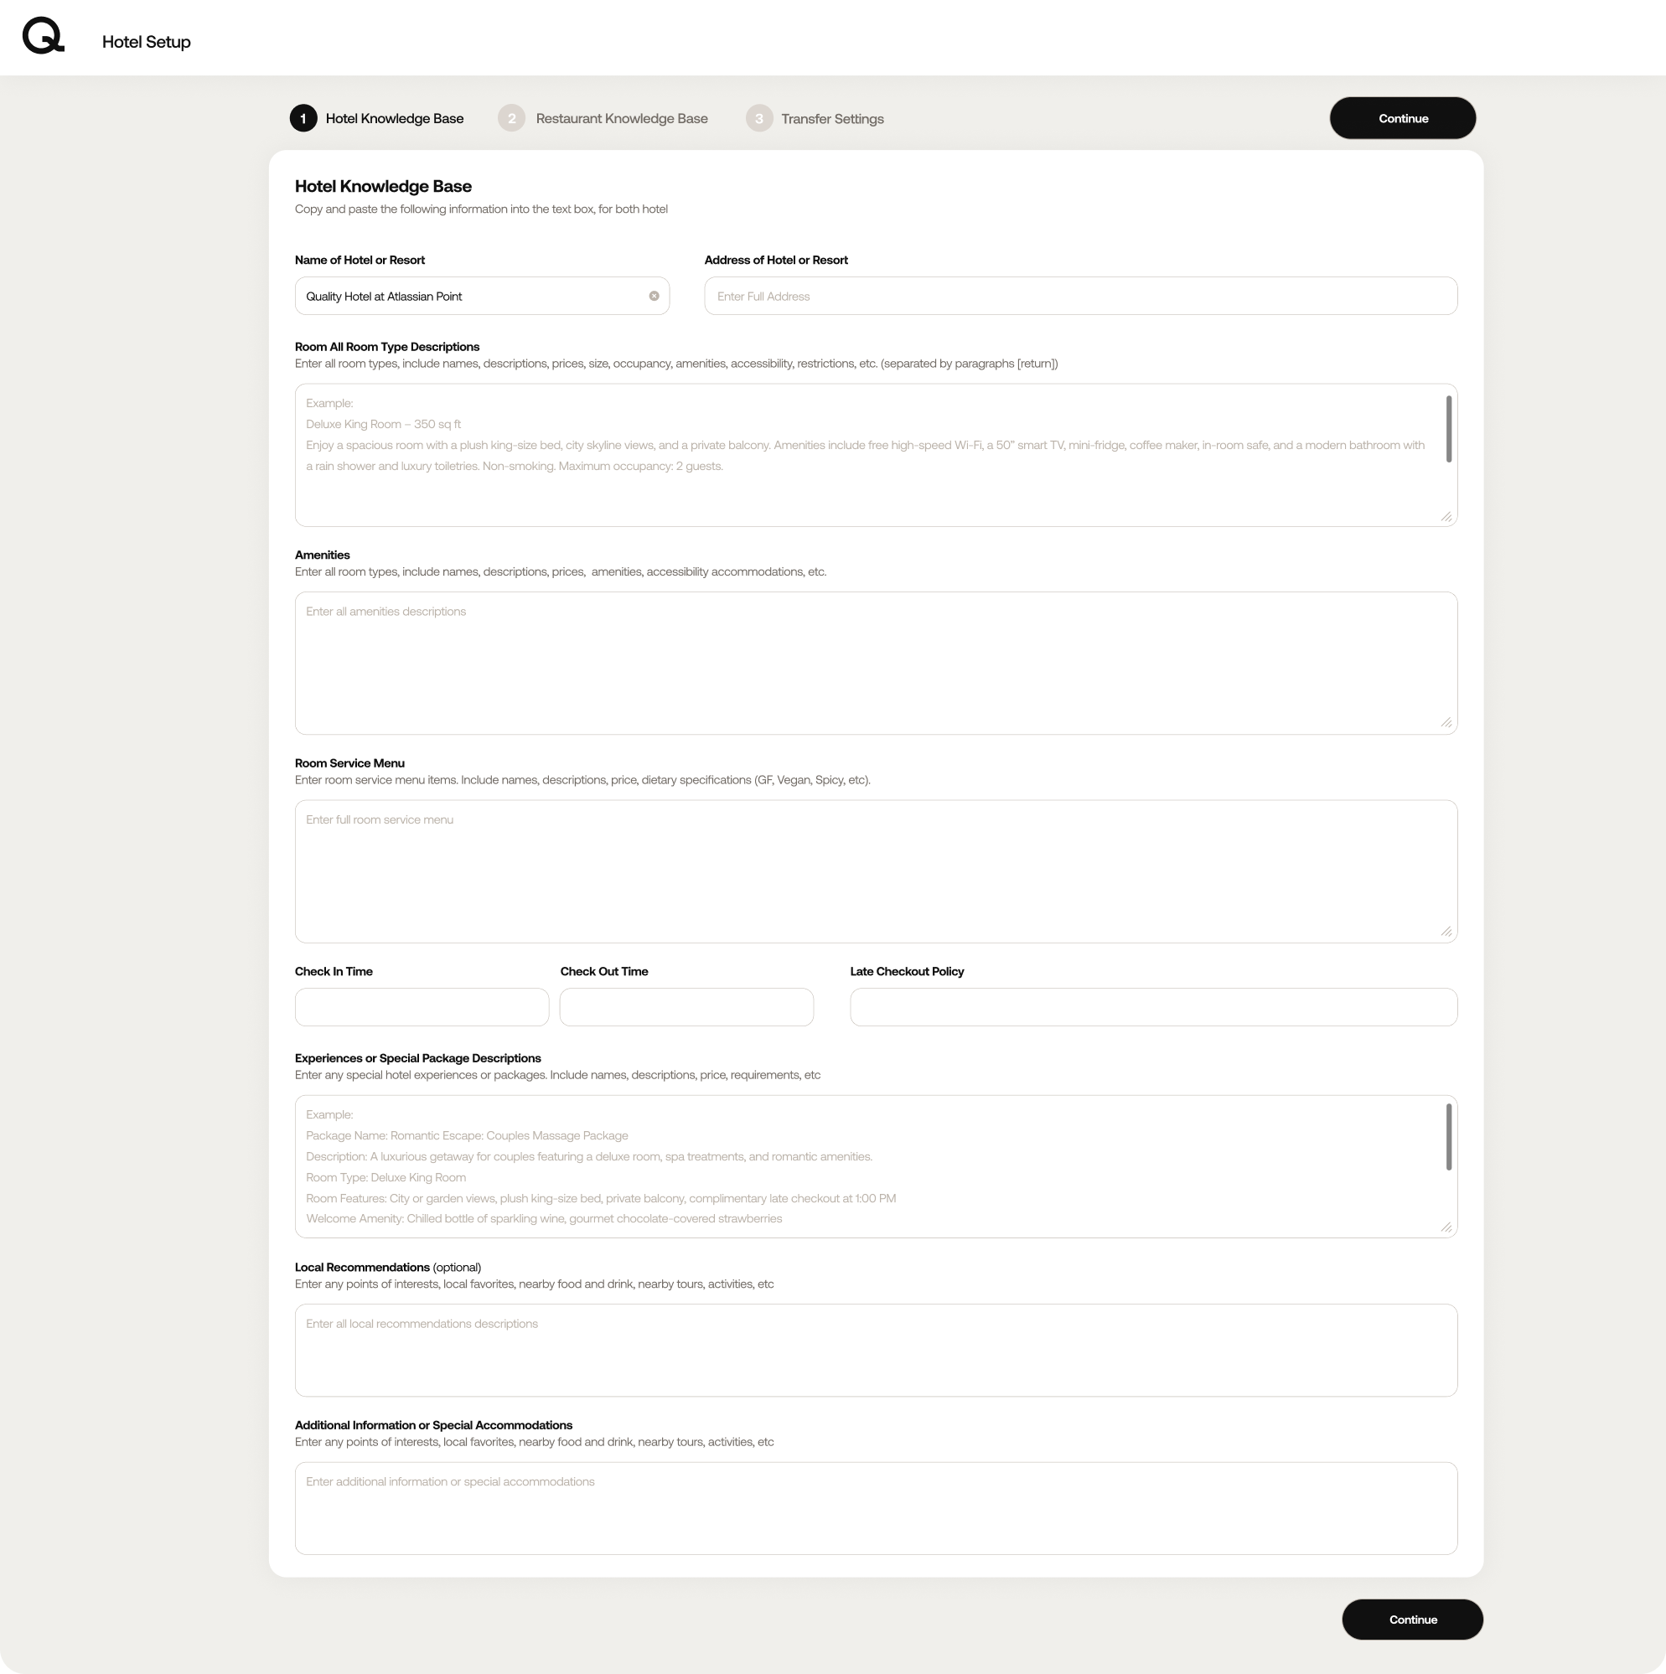Click step 3 circle icon
The image size is (1666, 1674).
coord(759,119)
